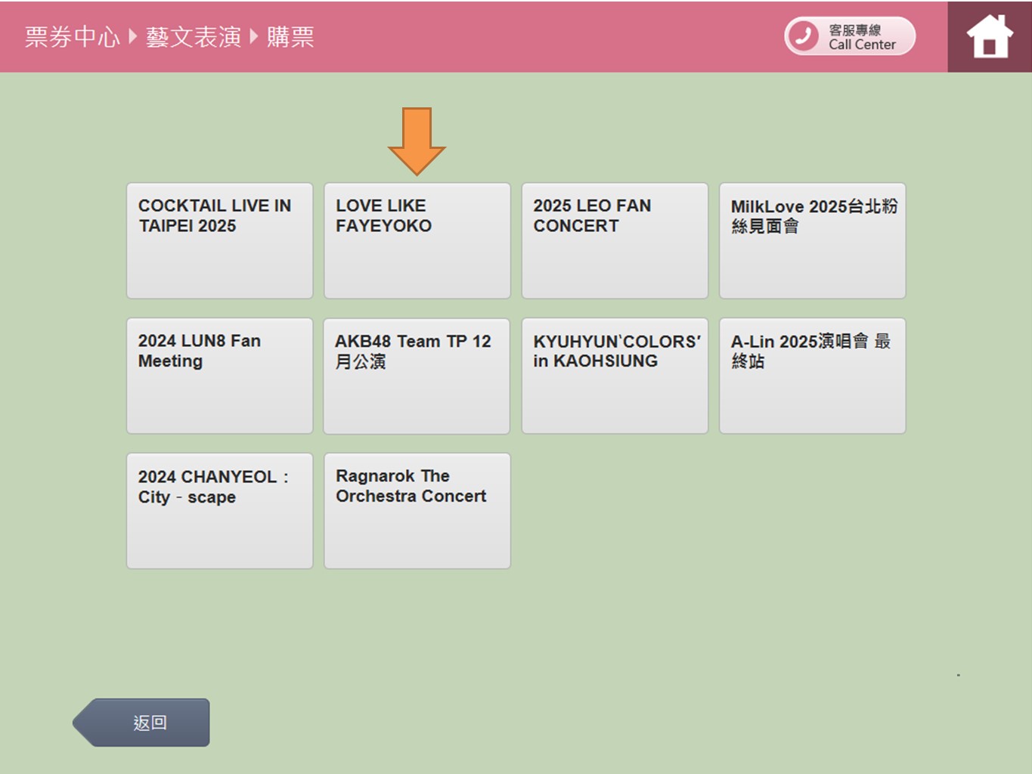The image size is (1032, 774).
Task: Open the 客服專線 Call Center text label
Action: tap(861, 37)
